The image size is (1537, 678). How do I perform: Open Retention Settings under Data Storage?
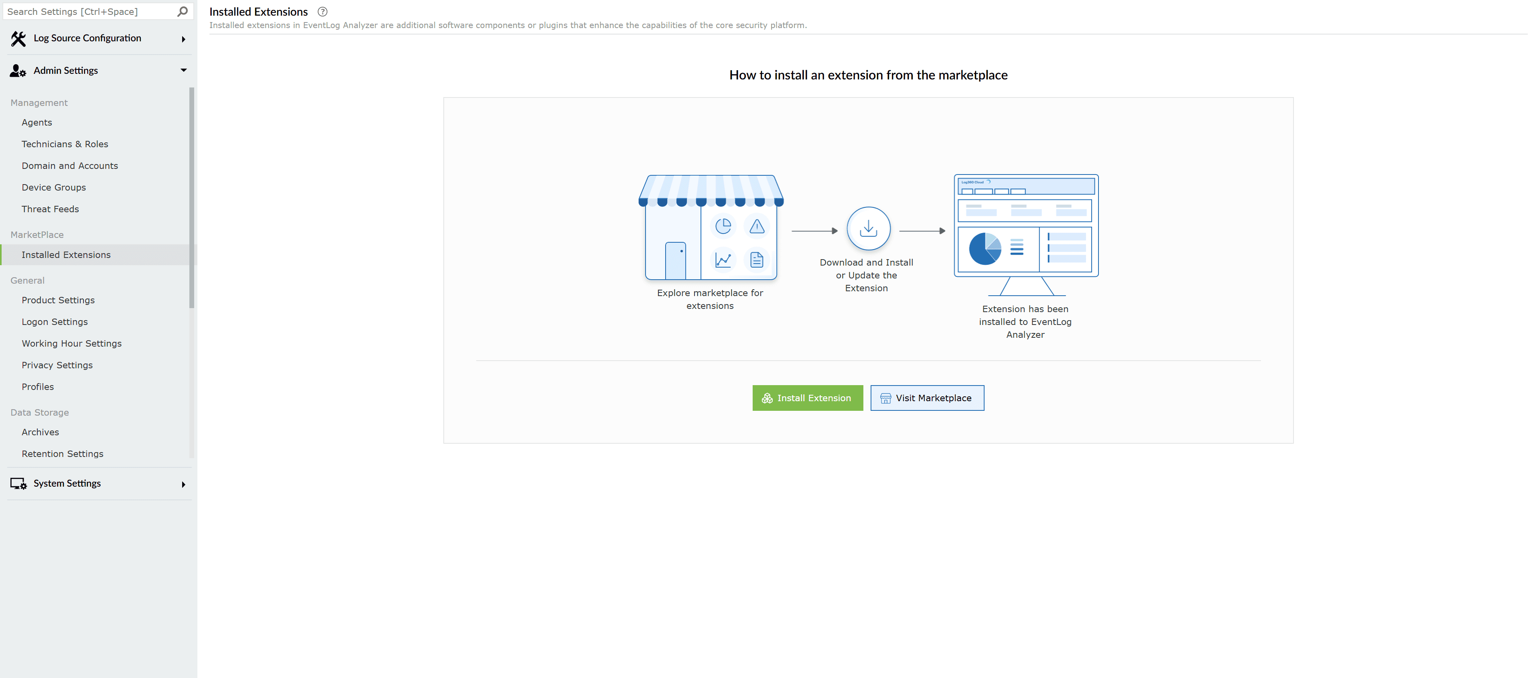tap(62, 454)
